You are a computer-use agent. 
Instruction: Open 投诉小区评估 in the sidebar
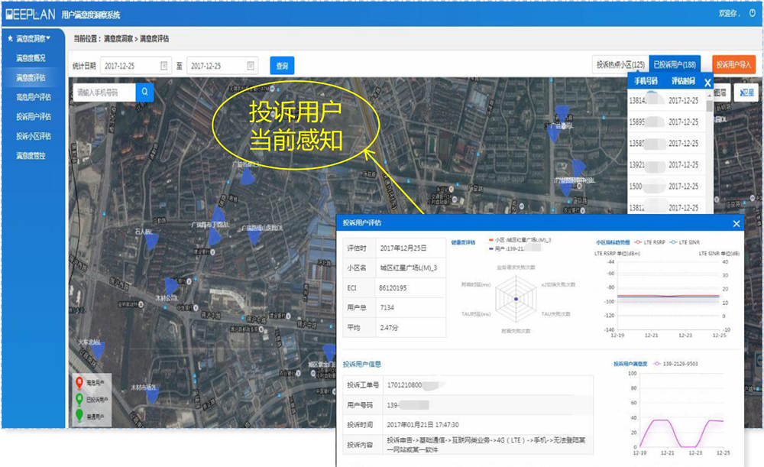[34, 136]
